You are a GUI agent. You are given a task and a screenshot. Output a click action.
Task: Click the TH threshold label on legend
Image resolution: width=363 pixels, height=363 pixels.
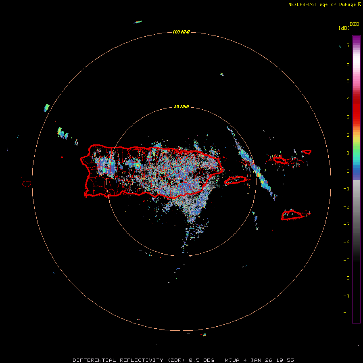click(x=346, y=314)
